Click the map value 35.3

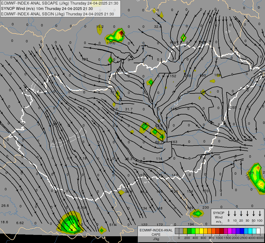pos(129,159)
